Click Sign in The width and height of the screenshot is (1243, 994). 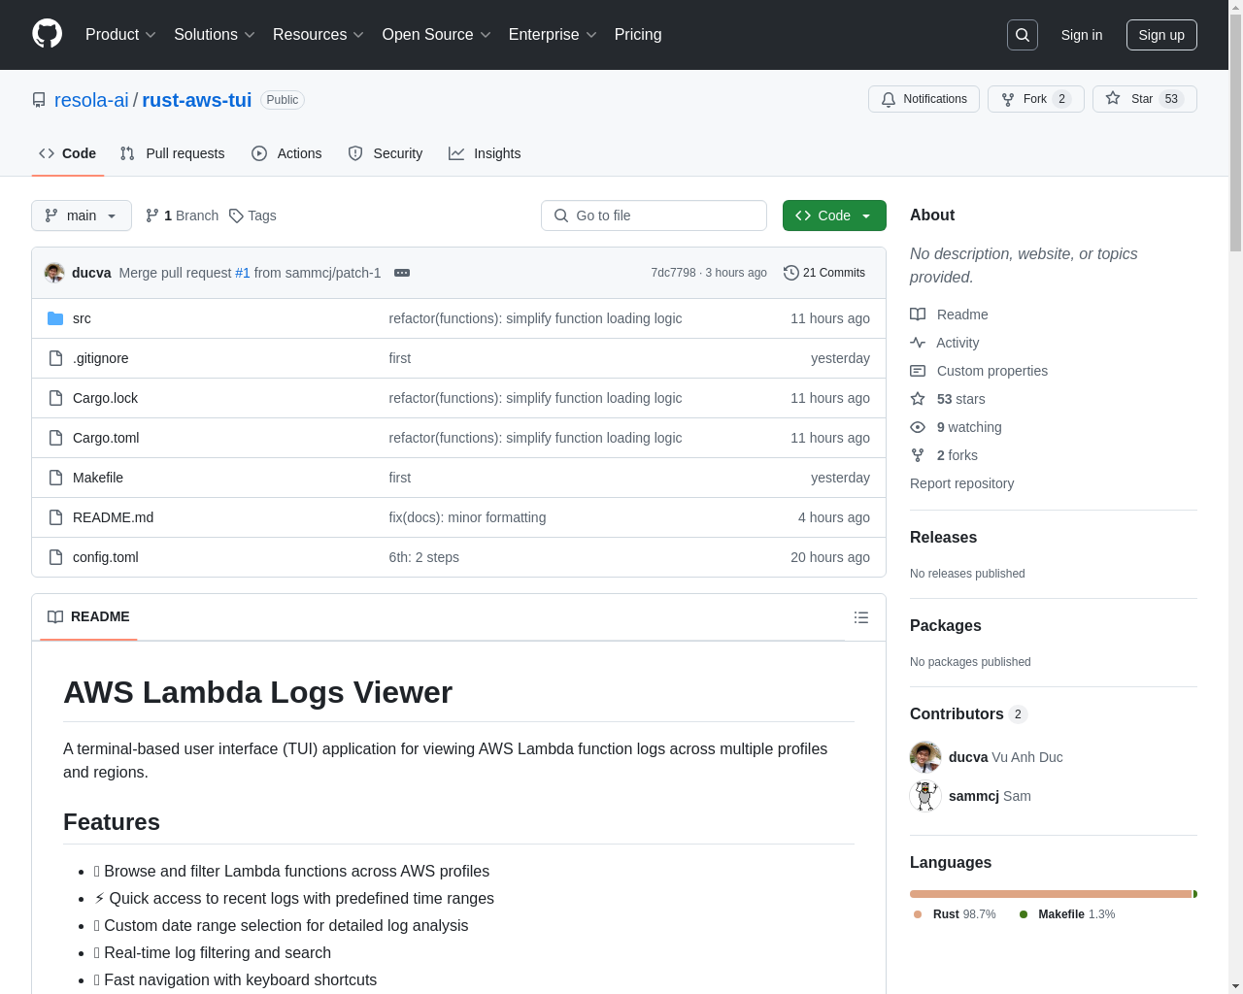coord(1082,35)
